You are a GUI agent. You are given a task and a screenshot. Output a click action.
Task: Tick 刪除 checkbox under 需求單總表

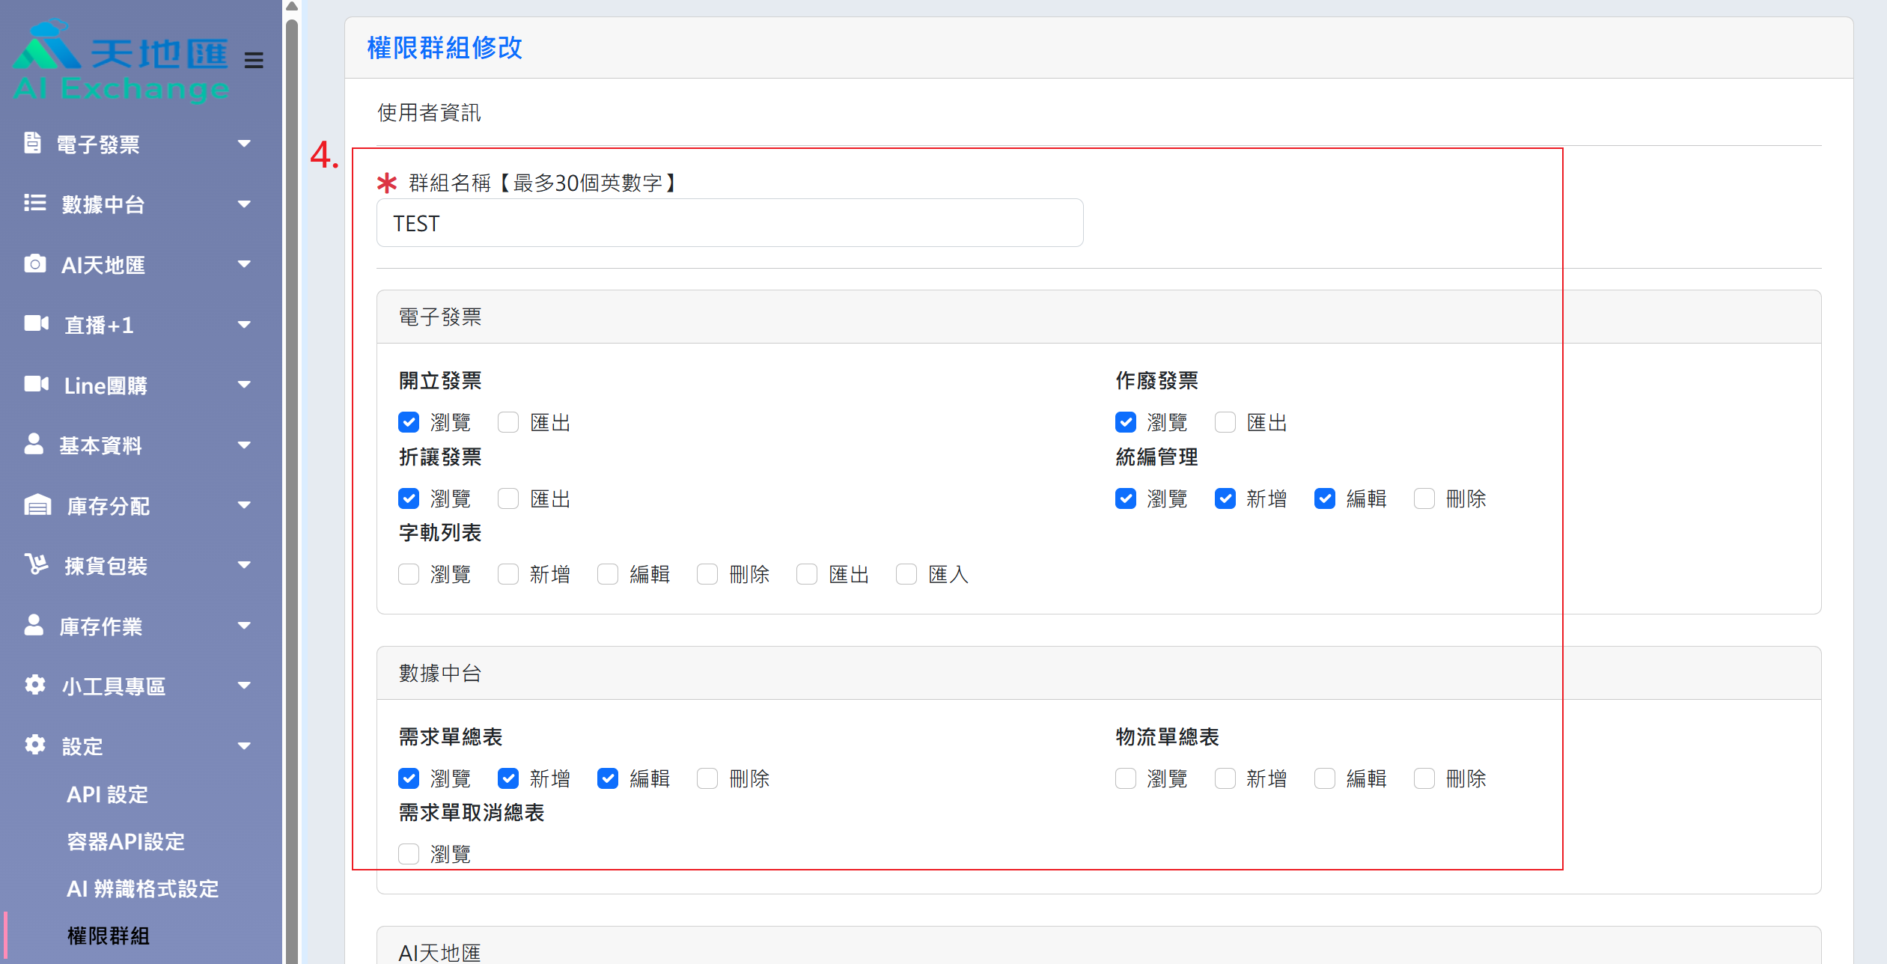tap(707, 779)
